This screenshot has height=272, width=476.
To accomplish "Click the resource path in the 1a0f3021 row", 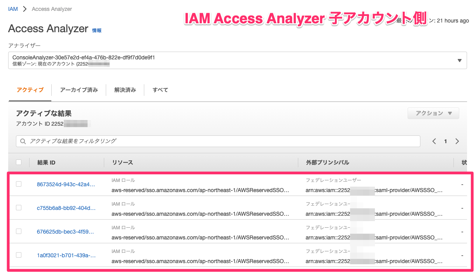I will [200, 261].
